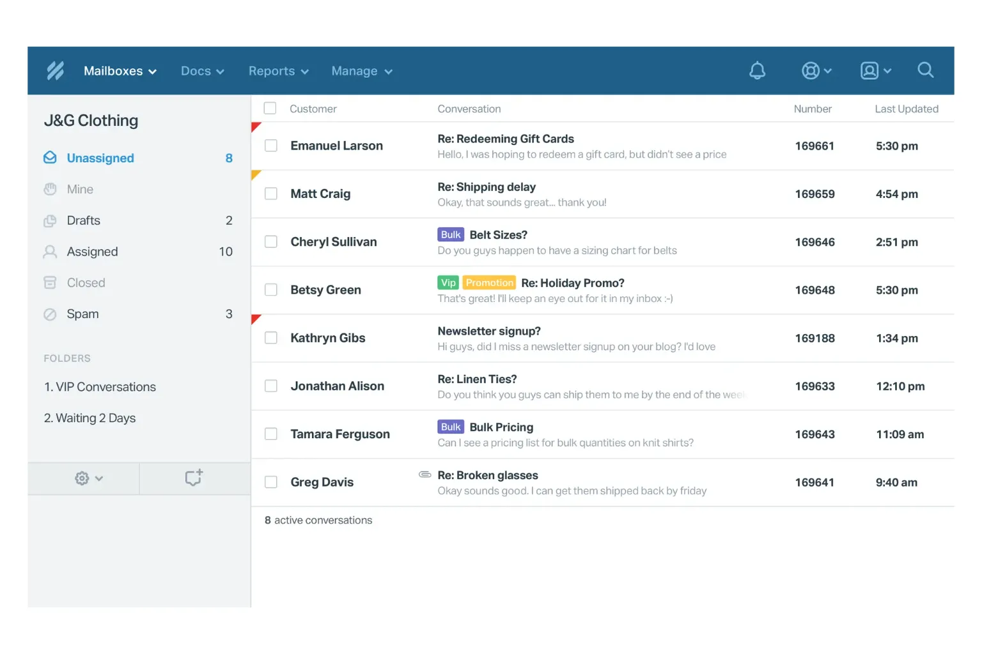Image resolution: width=982 pixels, height=654 pixels.
Task: Click the Spam blocked icon
Action: (50, 314)
